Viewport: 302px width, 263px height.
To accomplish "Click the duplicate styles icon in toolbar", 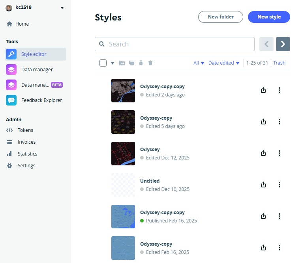I will coord(131,63).
